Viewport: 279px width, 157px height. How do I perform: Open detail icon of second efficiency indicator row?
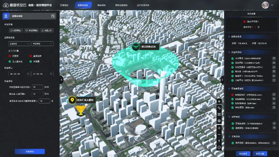(274, 128)
